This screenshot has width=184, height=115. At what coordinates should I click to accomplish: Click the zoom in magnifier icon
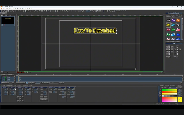(93, 11)
